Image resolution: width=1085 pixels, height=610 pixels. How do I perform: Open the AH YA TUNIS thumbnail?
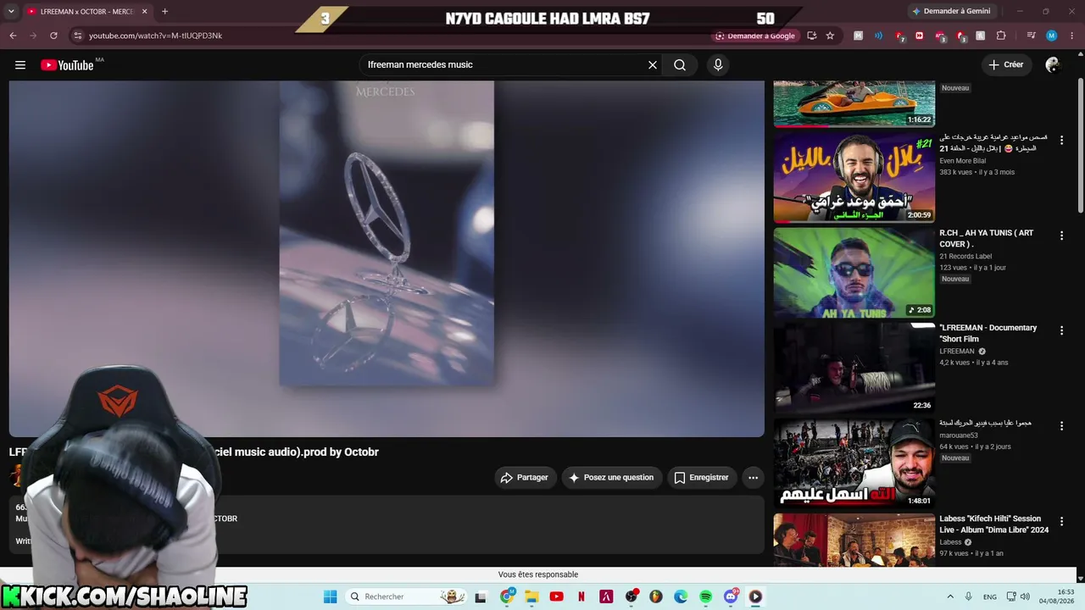coord(854,273)
